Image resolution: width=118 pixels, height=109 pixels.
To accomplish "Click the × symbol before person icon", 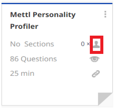I will click(x=88, y=44).
